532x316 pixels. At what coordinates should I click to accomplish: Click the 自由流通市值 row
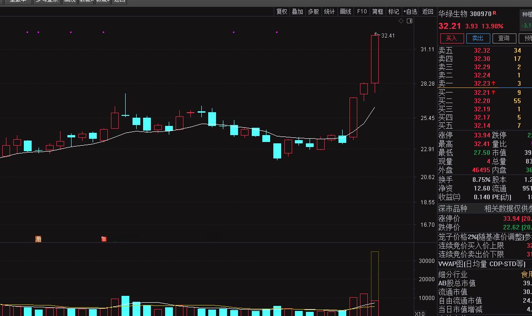[x=485, y=300]
